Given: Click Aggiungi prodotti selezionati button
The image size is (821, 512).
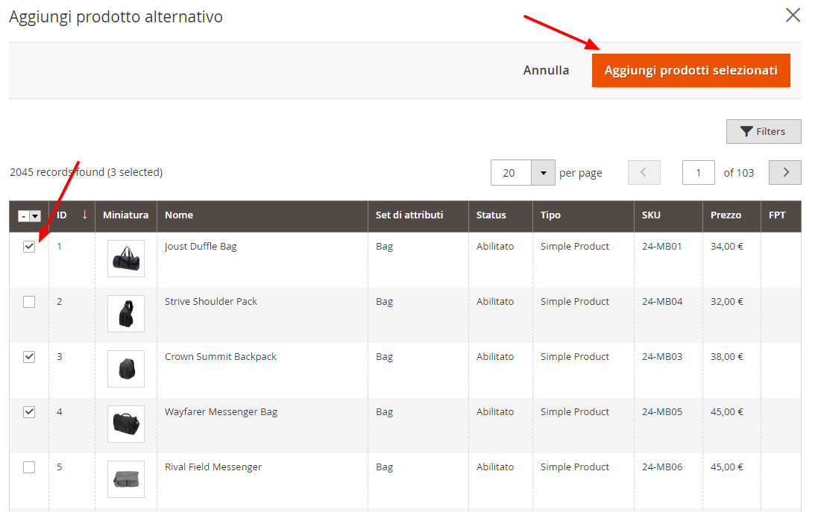Looking at the screenshot, I should [691, 70].
